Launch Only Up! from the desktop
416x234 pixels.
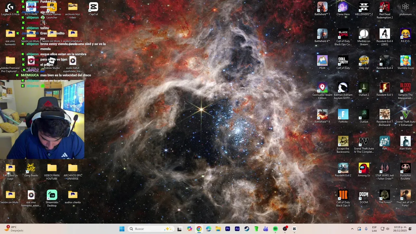click(x=364, y=63)
